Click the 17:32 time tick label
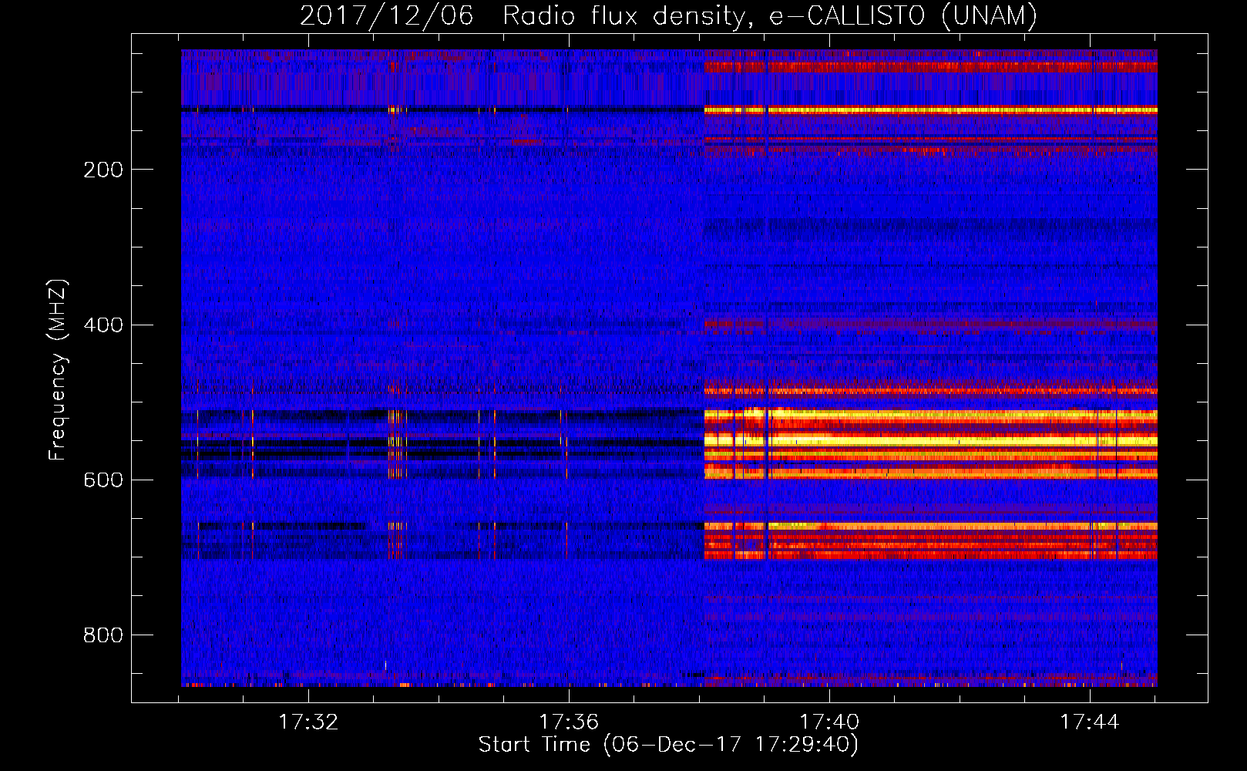Screen dimensions: 1247x771 click(308, 722)
